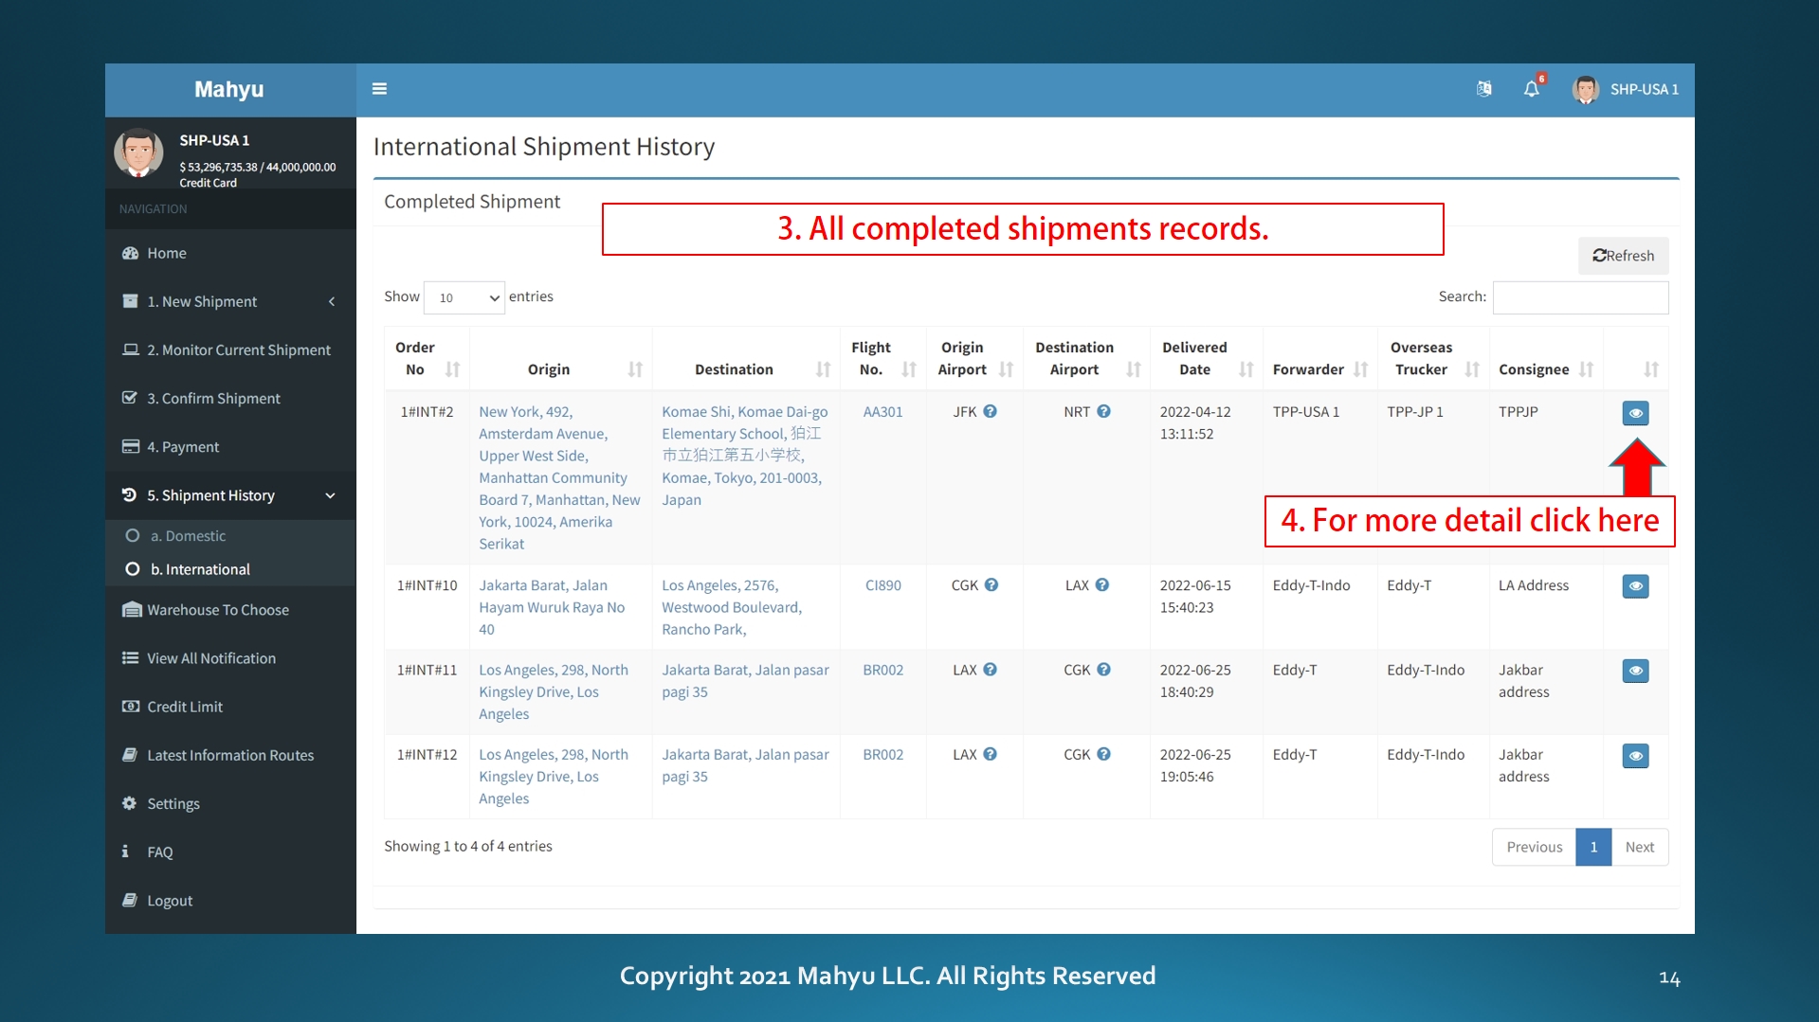Sort table by Forwarder column
The image size is (1819, 1022).
coord(1319,358)
